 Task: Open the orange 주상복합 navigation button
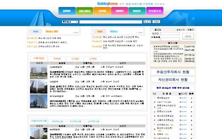pos(102,11)
